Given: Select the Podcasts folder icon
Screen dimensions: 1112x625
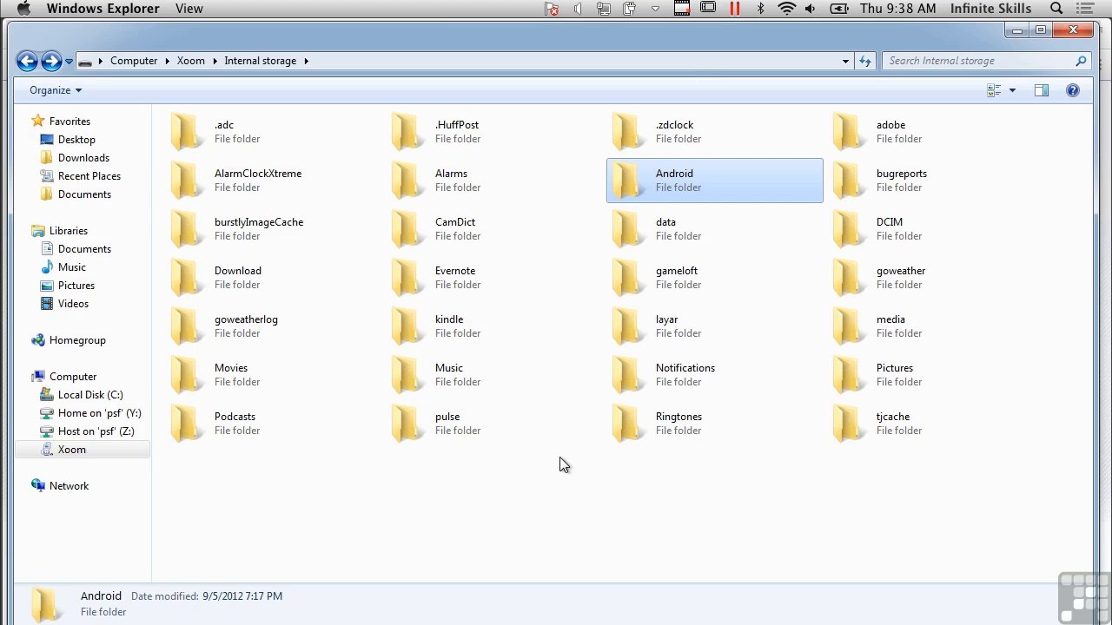Looking at the screenshot, I should pyautogui.click(x=185, y=424).
